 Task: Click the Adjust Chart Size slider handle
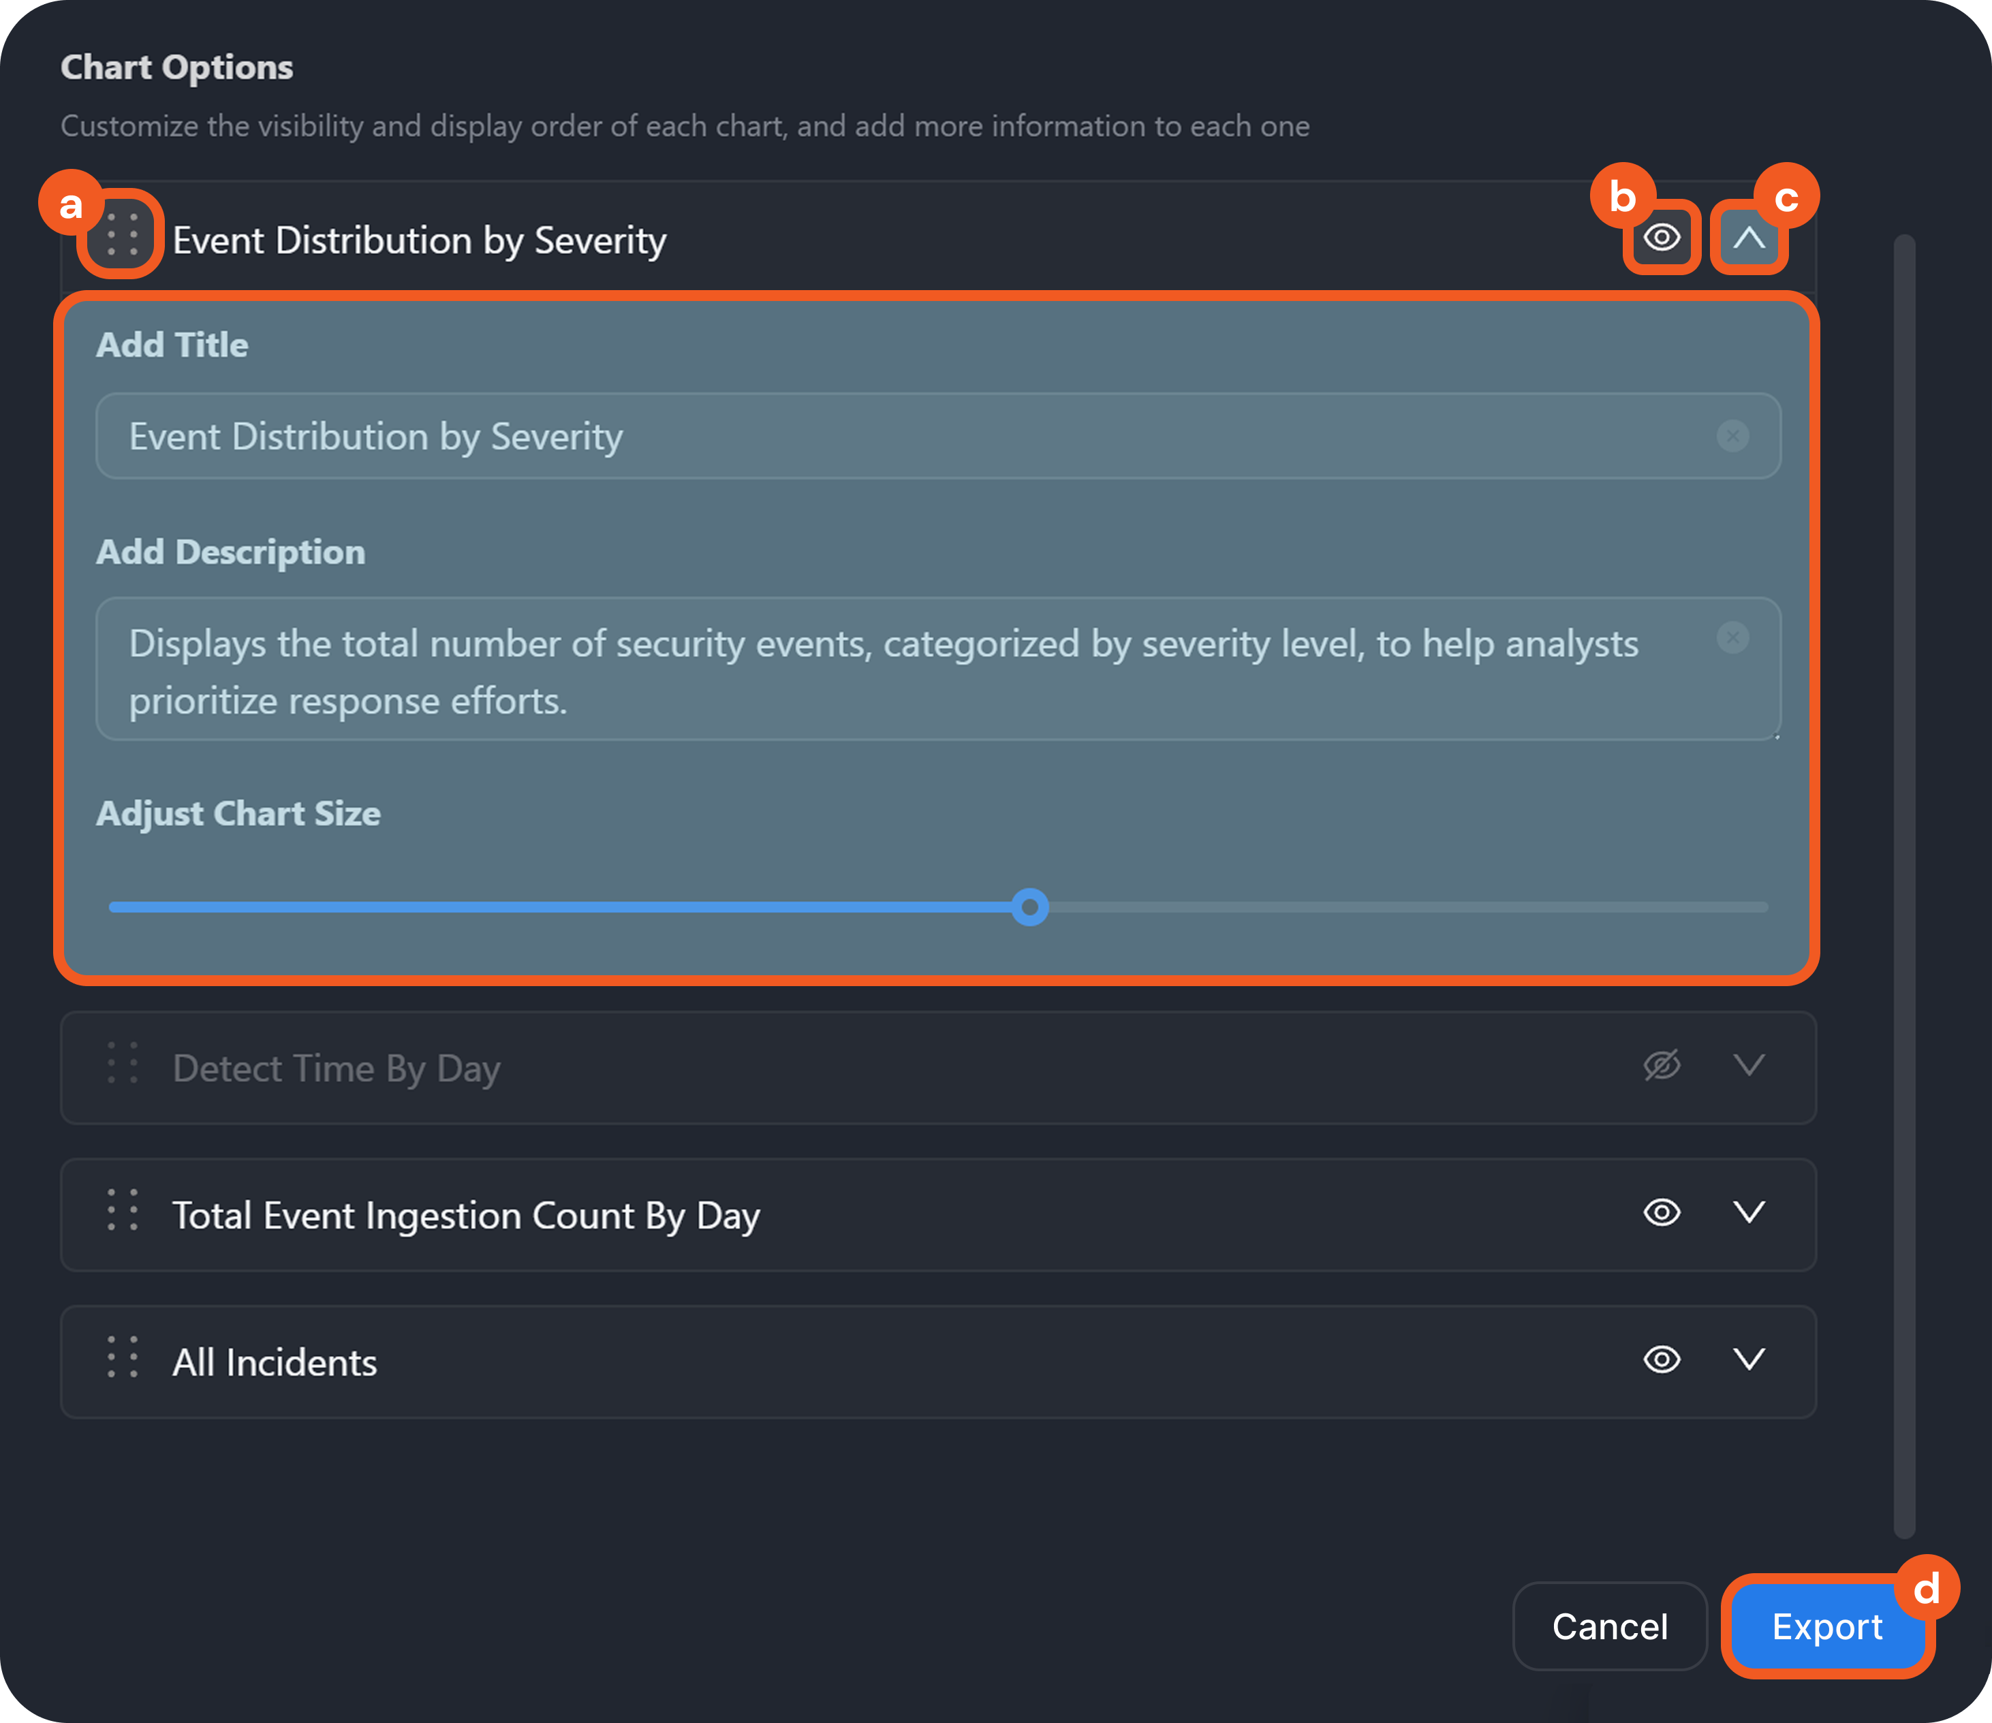click(x=1029, y=908)
